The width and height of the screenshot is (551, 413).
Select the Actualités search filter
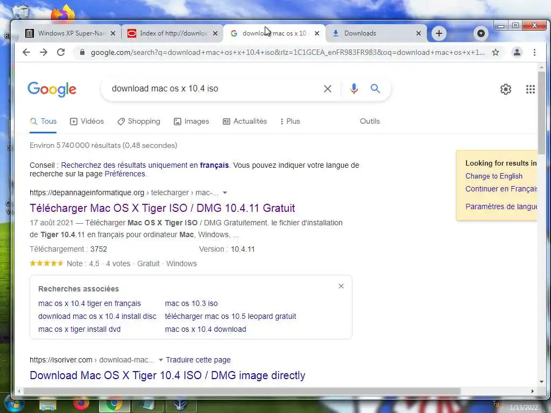245,122
